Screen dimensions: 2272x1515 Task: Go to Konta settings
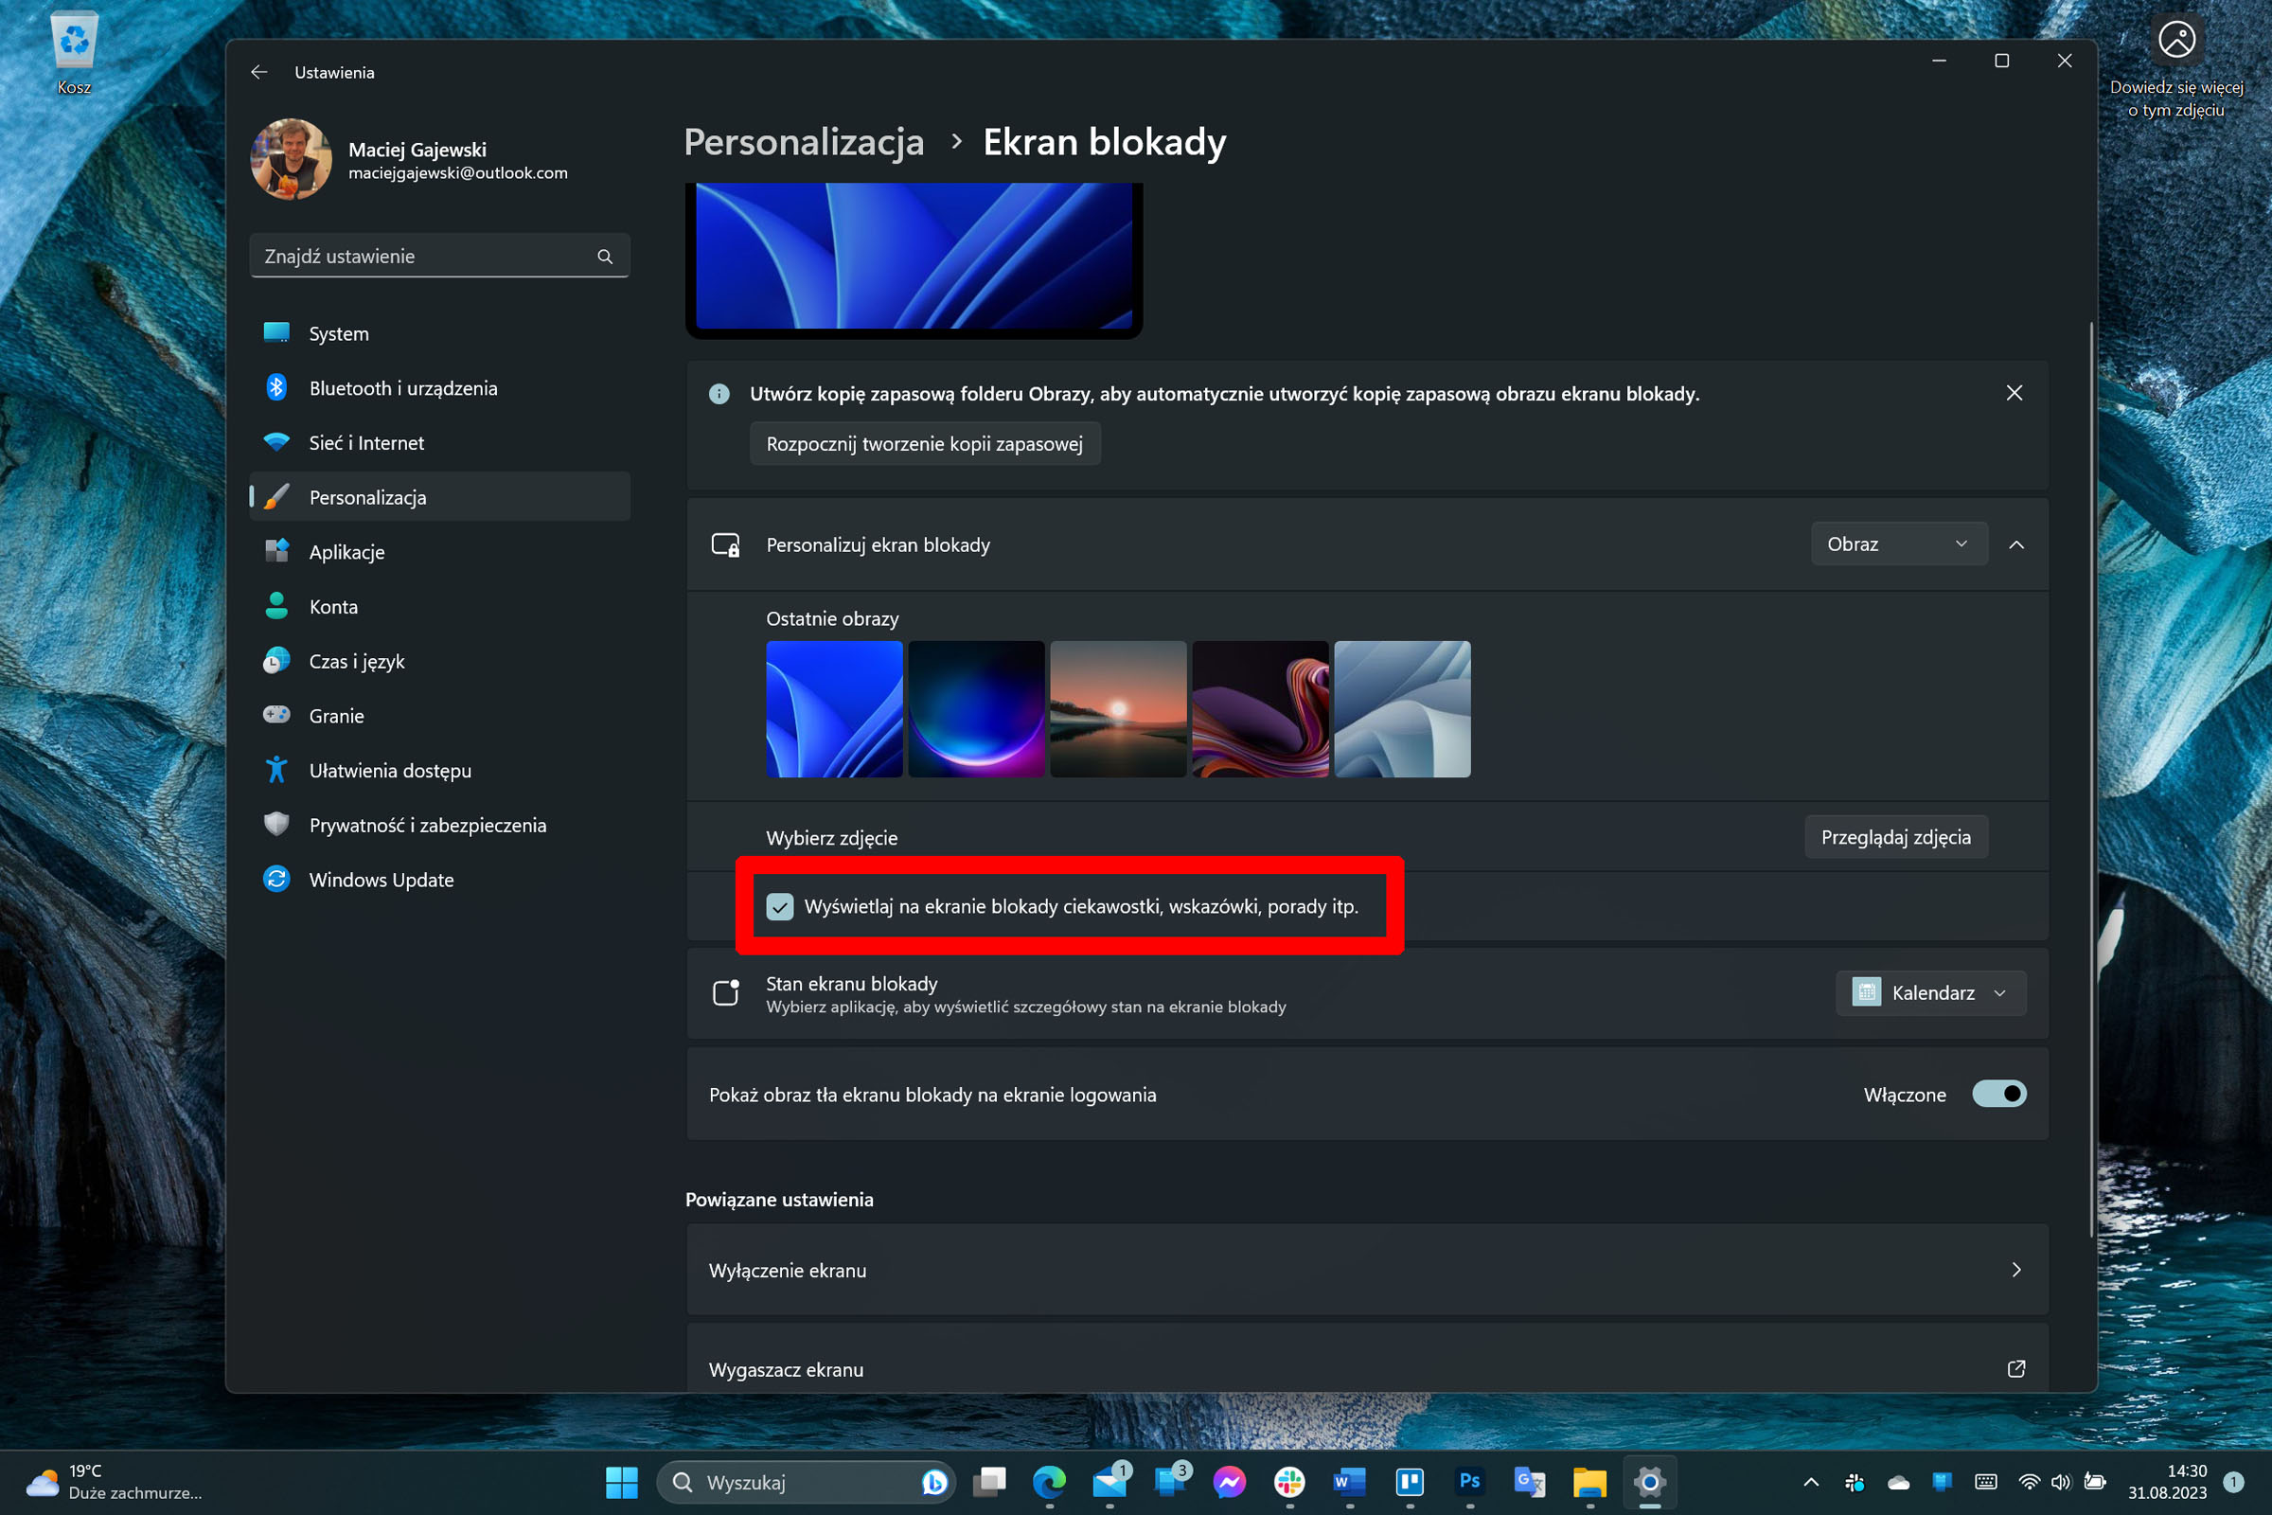(x=439, y=606)
